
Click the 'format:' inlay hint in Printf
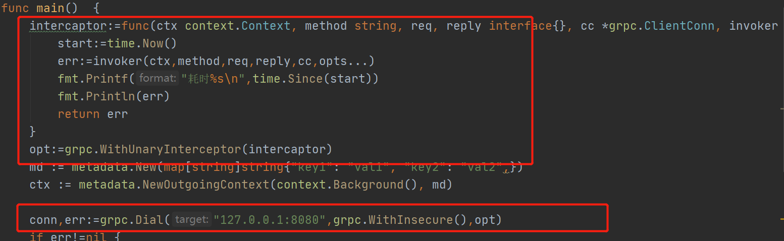click(157, 78)
